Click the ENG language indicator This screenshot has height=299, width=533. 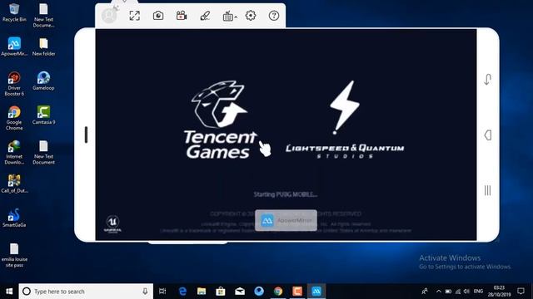[478, 292]
